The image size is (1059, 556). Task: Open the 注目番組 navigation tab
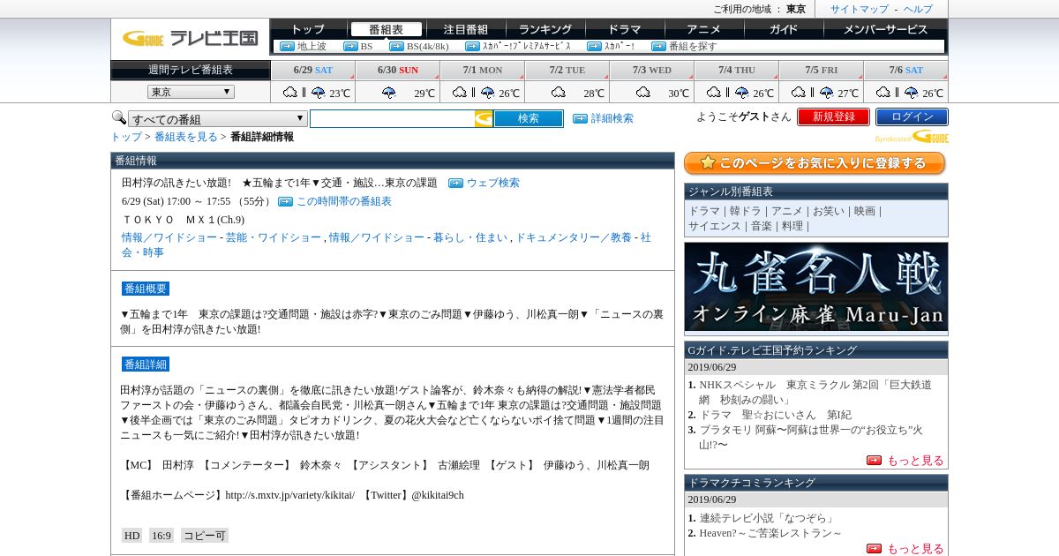pyautogui.click(x=465, y=29)
